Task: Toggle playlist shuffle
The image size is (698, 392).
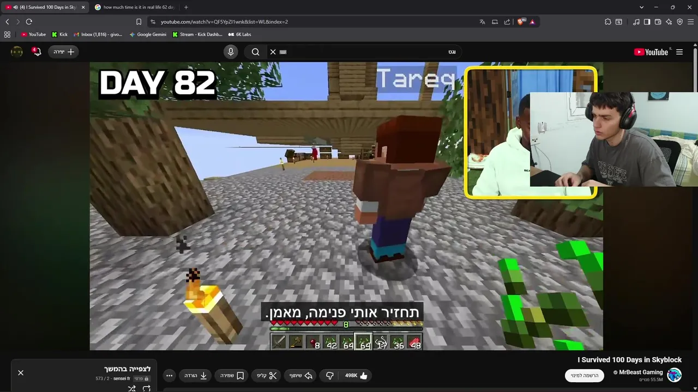Action: (x=131, y=388)
